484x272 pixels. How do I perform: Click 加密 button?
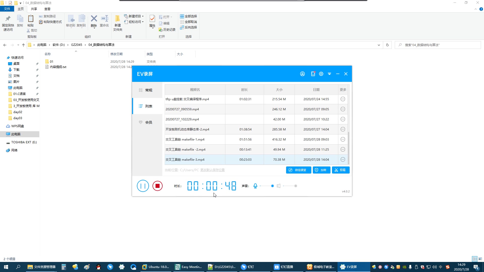321,170
